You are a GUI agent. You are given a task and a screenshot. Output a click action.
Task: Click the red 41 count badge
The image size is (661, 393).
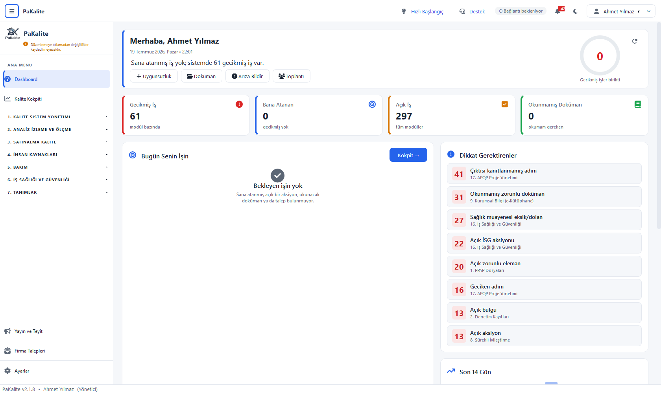459,174
